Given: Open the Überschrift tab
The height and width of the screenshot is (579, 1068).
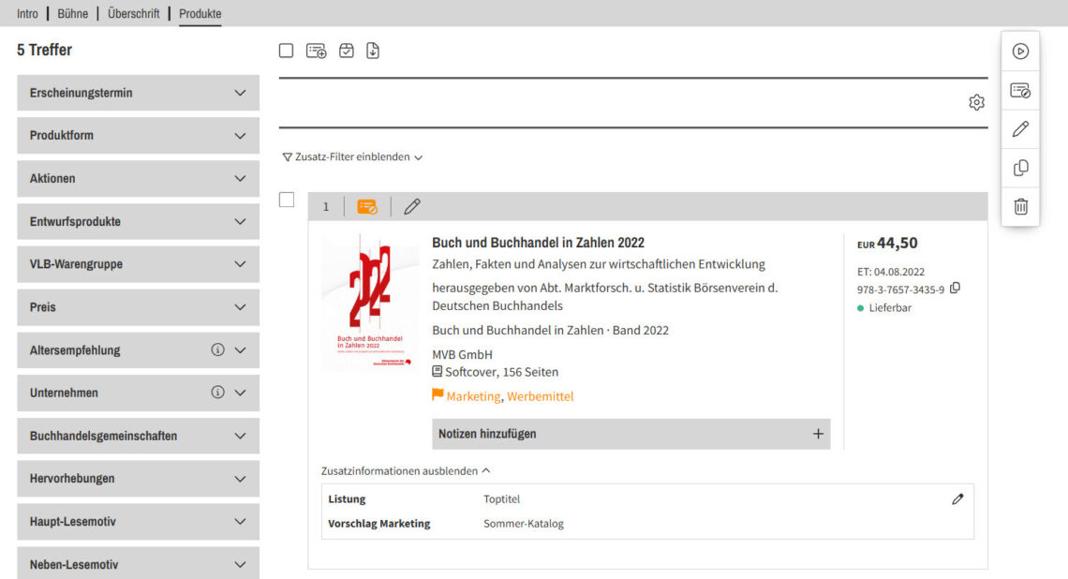Looking at the screenshot, I should coord(133,13).
